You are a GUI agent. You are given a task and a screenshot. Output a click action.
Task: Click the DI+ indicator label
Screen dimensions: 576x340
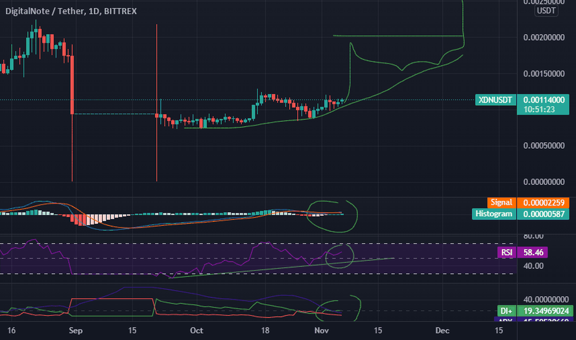tap(506, 311)
